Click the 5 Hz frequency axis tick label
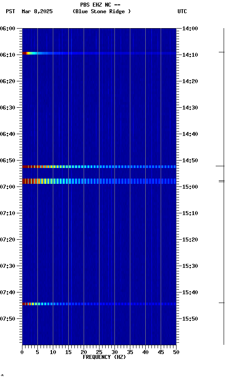Viewport: 243px width, 380px height. pos(37,352)
